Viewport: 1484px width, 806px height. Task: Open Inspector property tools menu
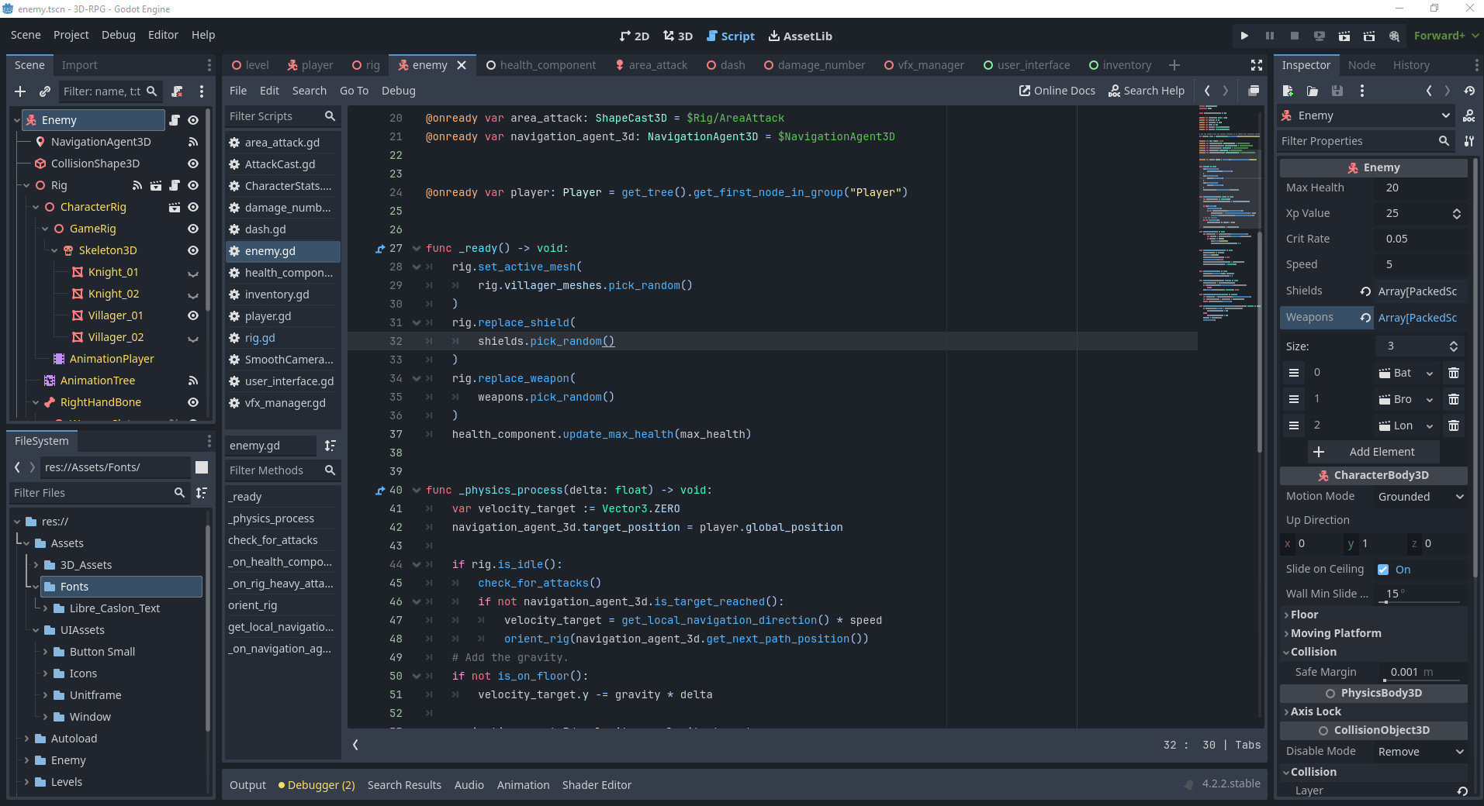(1468, 141)
